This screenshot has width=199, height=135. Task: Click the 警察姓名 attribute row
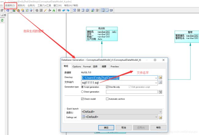click(x=187, y=38)
